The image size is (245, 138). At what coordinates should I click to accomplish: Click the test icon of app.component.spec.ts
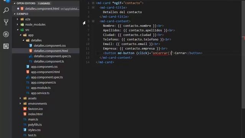(28, 77)
